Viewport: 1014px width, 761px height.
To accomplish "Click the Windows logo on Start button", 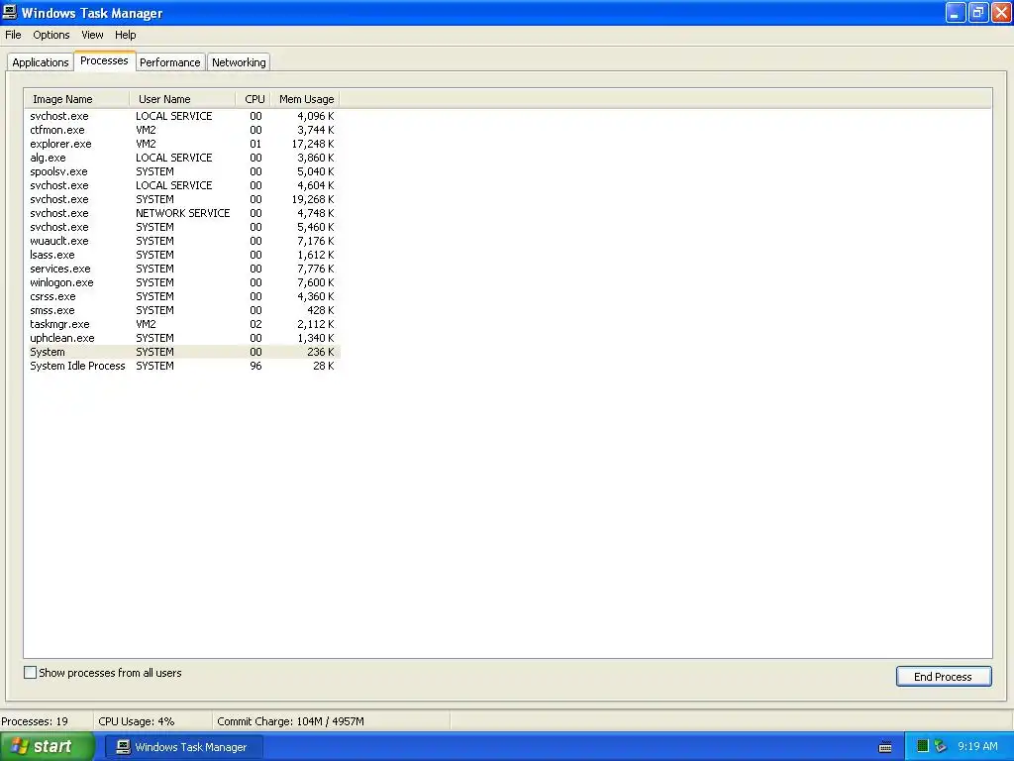I will tap(20, 746).
